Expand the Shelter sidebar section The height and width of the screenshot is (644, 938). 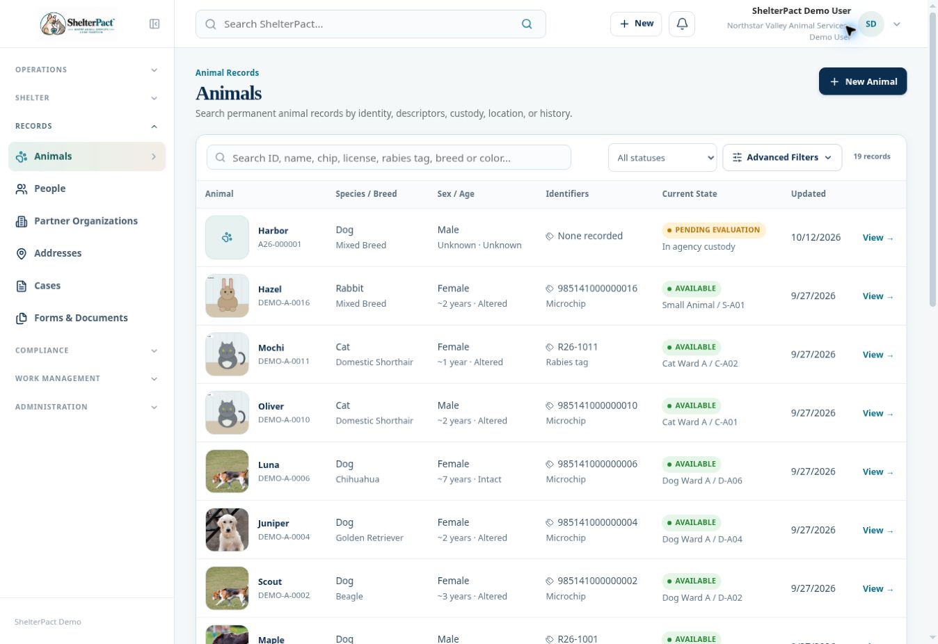pyautogui.click(x=87, y=98)
